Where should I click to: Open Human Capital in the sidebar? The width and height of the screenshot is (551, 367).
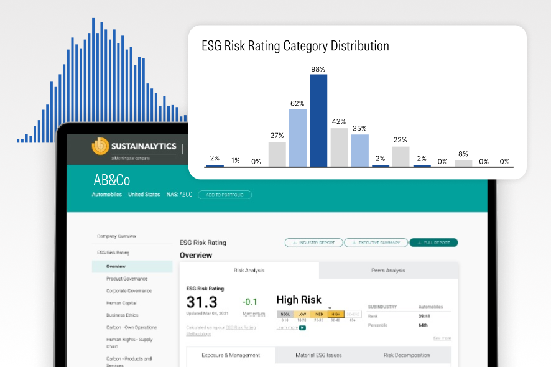click(x=121, y=303)
